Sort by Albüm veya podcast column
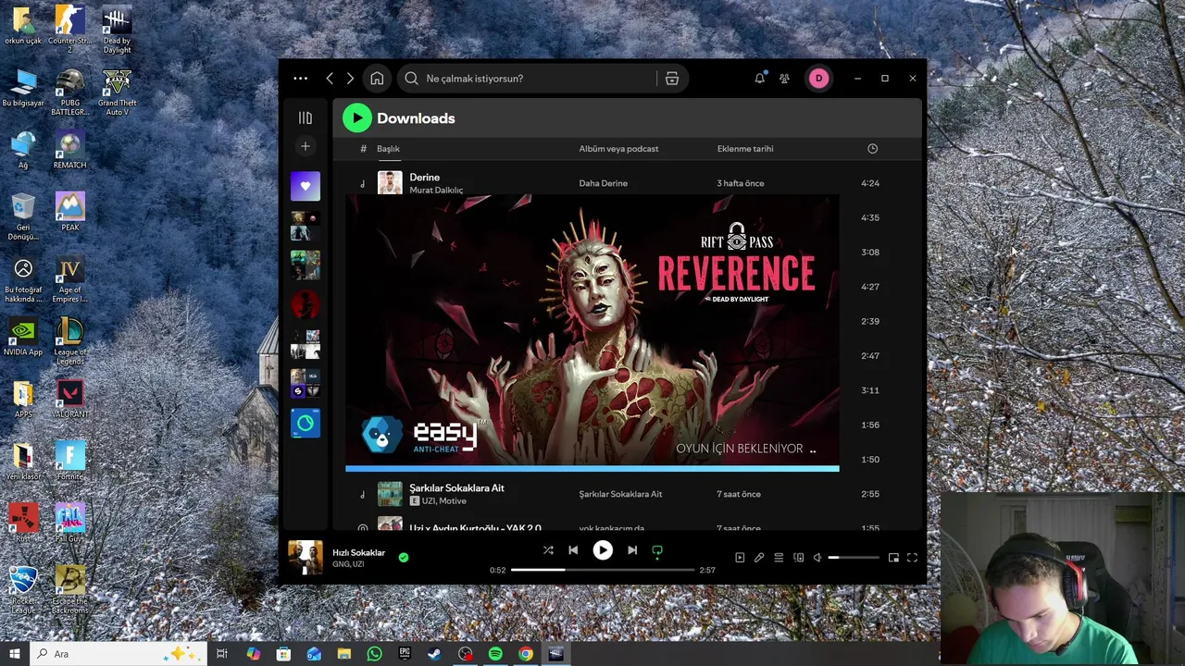 [618, 148]
